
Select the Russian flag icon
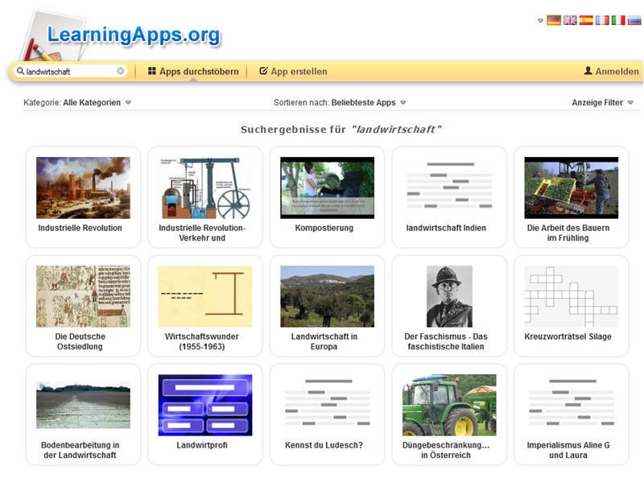coord(634,20)
